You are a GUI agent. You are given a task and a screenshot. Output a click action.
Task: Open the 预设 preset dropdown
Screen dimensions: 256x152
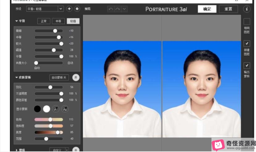click(x=61, y=9)
